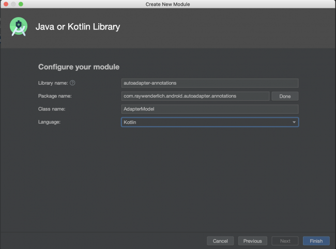336x249 pixels.
Task: Minimize the Create New Module window
Action: [13, 4]
